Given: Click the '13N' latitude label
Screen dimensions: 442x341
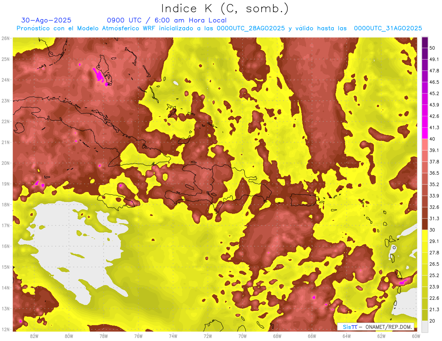Looking at the screenshot, I should (x=6, y=309).
